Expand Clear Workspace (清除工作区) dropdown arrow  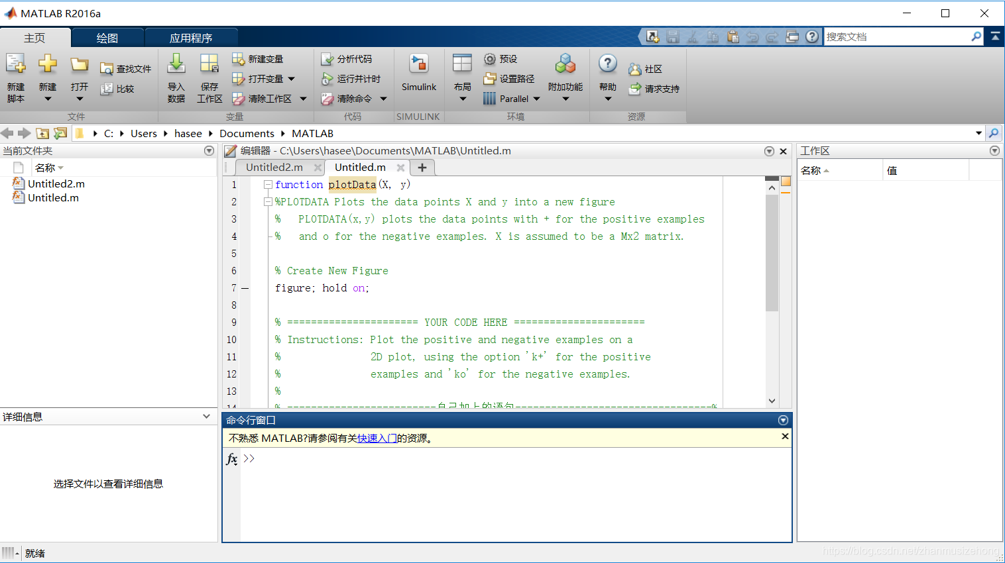pyautogui.click(x=304, y=99)
